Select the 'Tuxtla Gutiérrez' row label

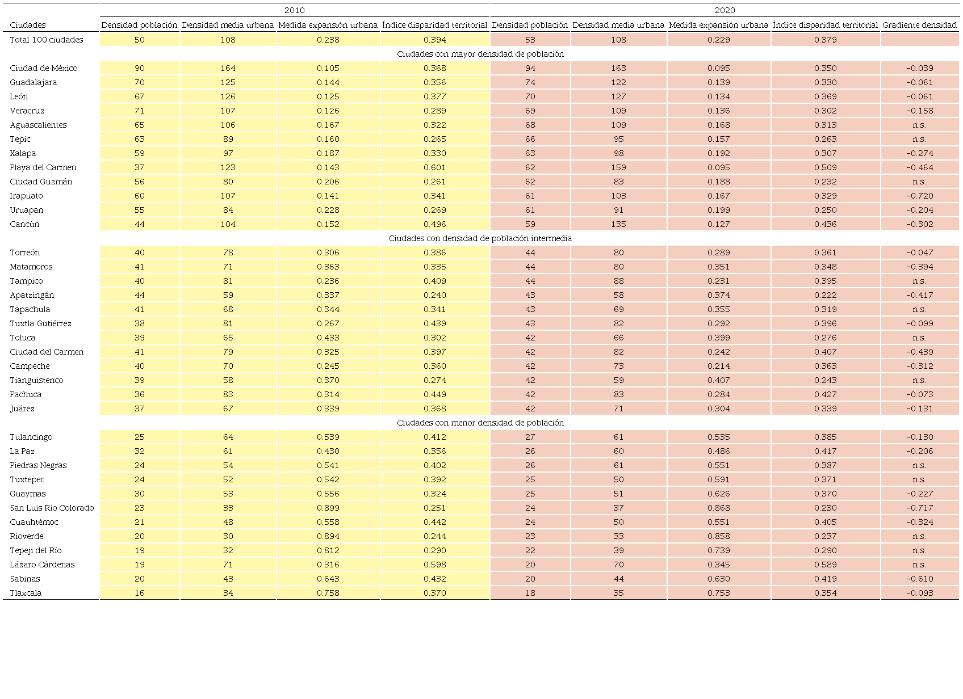click(x=41, y=323)
